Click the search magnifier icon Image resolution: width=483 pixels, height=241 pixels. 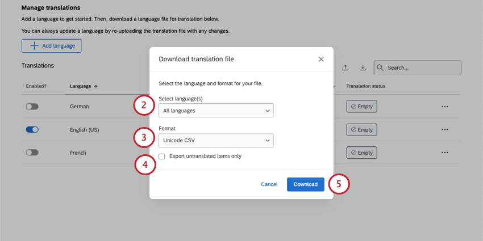point(380,67)
